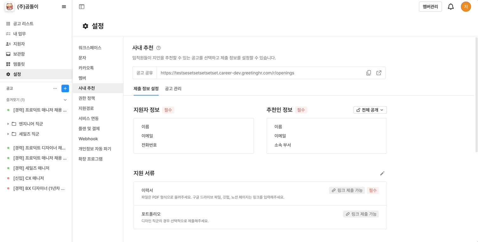Click the help icon next to 사내 추천
This screenshot has height=242, width=478.
pos(158,48)
